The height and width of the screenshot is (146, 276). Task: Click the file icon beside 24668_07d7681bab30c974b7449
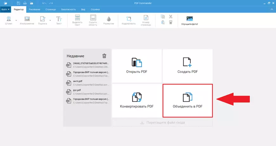click(69, 65)
